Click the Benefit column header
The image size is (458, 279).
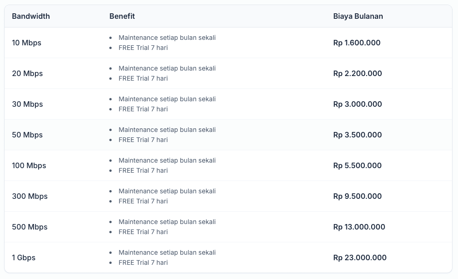point(122,16)
